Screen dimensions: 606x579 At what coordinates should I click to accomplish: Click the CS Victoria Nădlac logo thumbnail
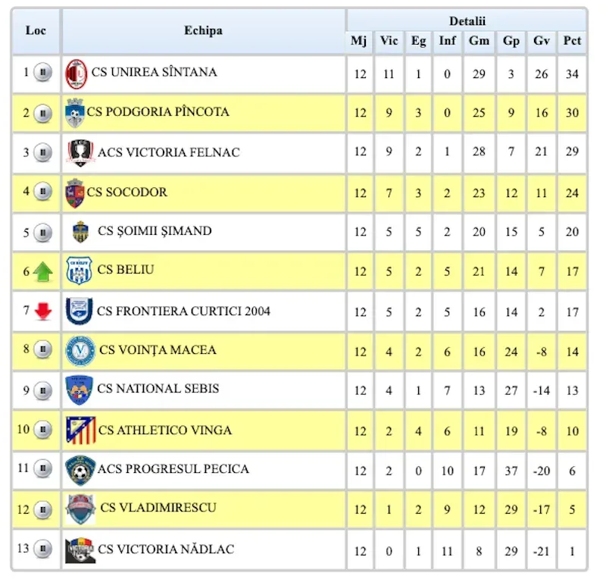point(80,550)
